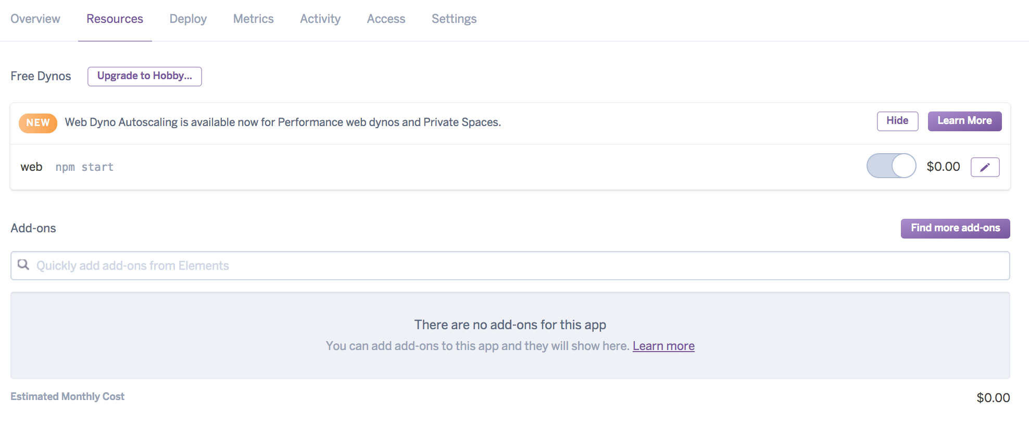
Task: Select the Resources tab
Action: tap(115, 19)
